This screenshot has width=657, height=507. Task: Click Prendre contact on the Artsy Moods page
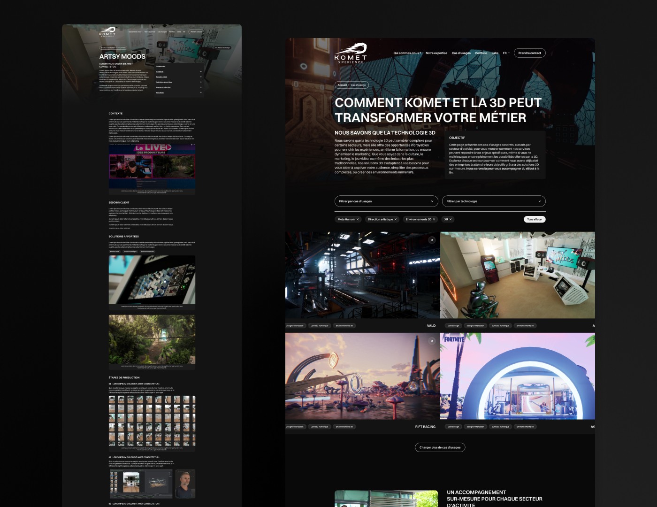196,32
